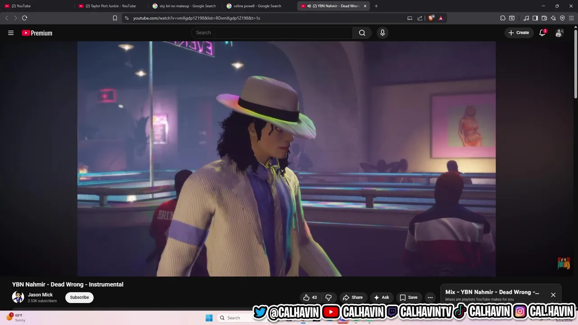Open the Jason Mick channel name link
The width and height of the screenshot is (578, 325).
coord(40,295)
